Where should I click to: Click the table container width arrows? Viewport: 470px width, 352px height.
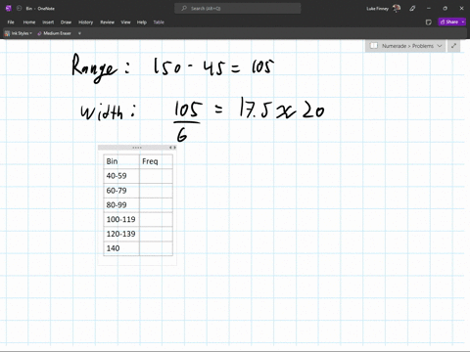point(172,148)
